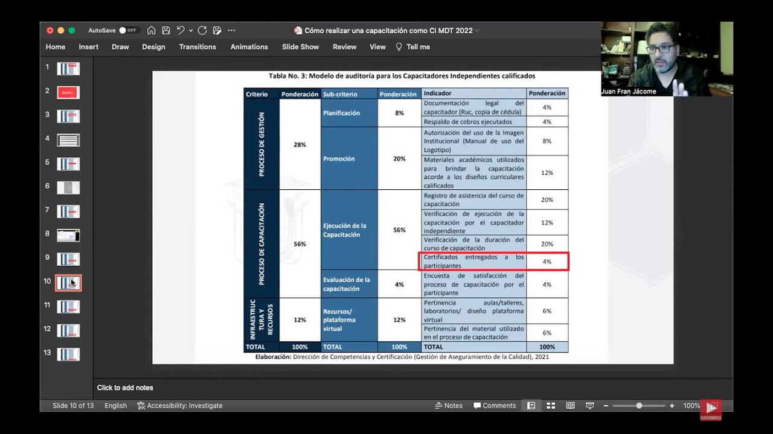Image resolution: width=773 pixels, height=434 pixels.
Task: Start the Slide Show view icon
Action: pyautogui.click(x=590, y=406)
